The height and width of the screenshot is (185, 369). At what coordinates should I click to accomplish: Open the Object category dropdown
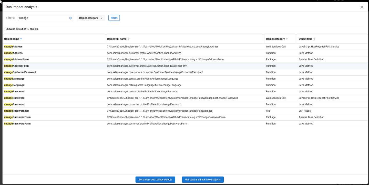(x=91, y=18)
